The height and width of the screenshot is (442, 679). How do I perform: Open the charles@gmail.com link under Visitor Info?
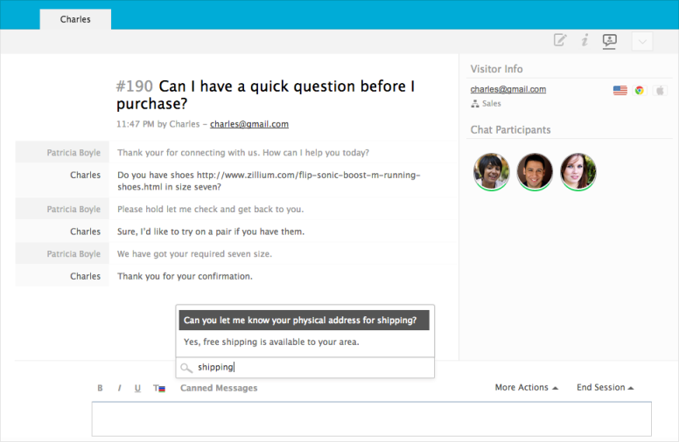click(x=507, y=89)
